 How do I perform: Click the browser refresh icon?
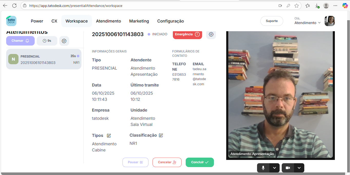14,6
